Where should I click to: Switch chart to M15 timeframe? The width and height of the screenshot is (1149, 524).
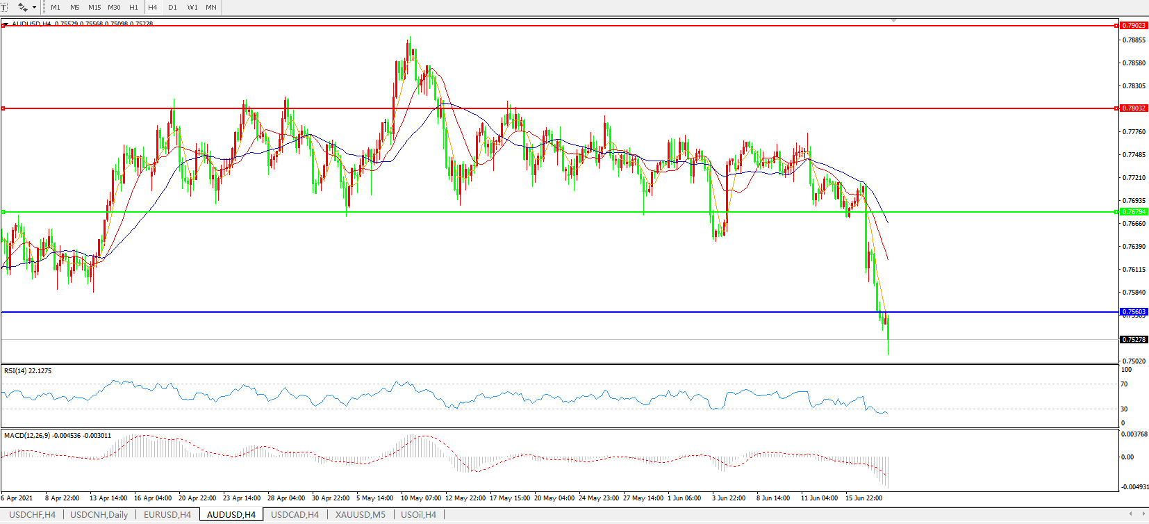click(94, 8)
